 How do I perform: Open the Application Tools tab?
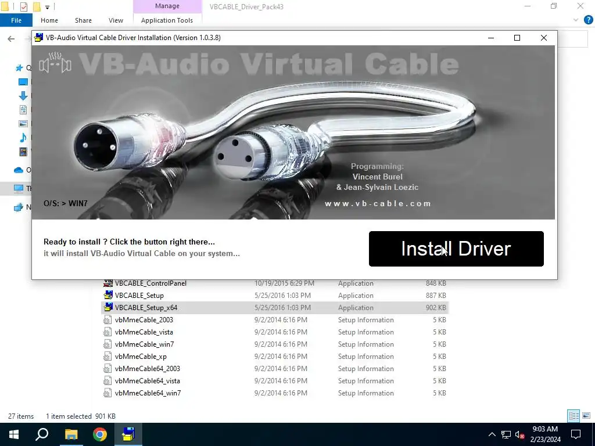tap(167, 20)
